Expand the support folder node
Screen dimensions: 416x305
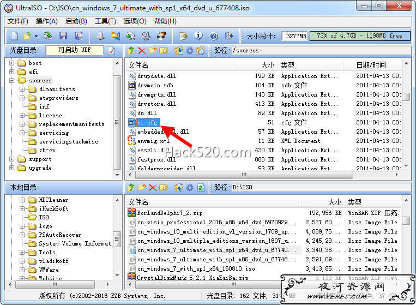click(x=11, y=159)
